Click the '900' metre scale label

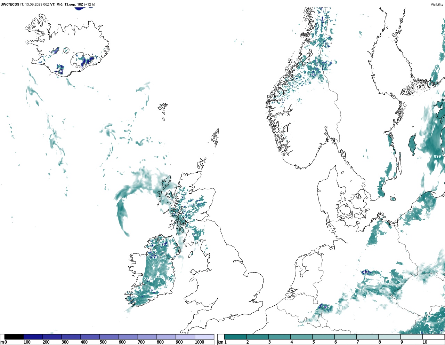point(179,342)
